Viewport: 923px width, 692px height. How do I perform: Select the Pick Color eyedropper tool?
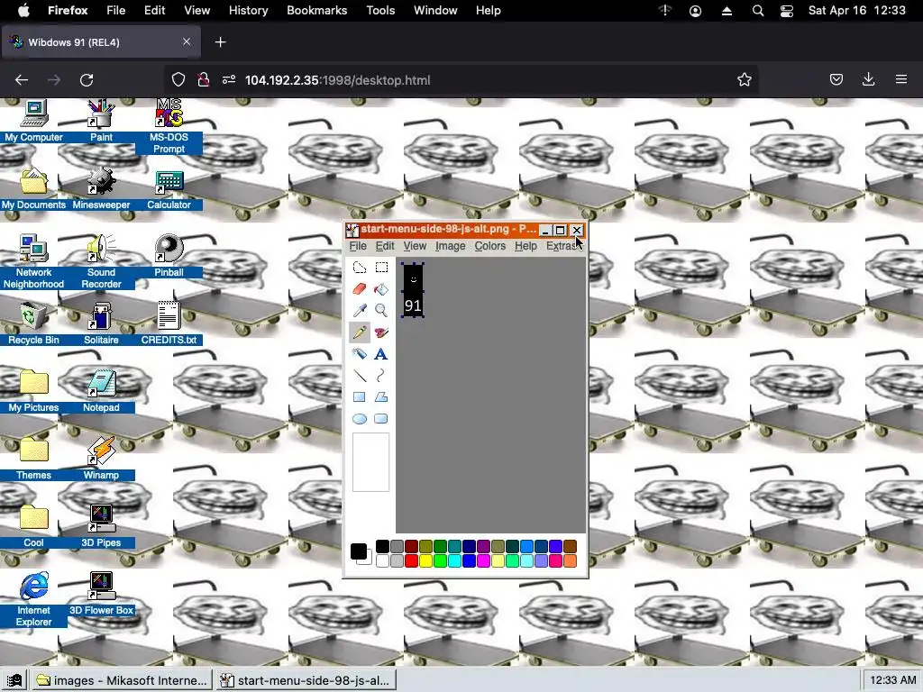coord(360,311)
